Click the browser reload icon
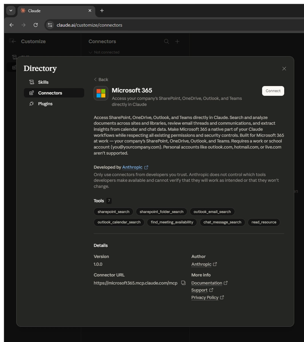 pos(36,25)
